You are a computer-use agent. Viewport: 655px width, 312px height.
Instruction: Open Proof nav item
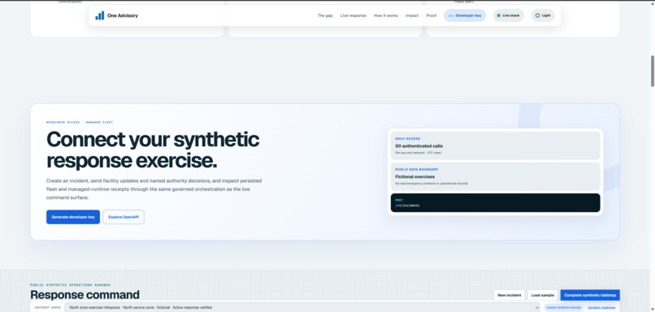[x=431, y=15]
